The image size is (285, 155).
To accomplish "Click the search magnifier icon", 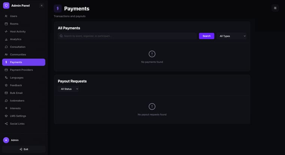I will 61,36.
